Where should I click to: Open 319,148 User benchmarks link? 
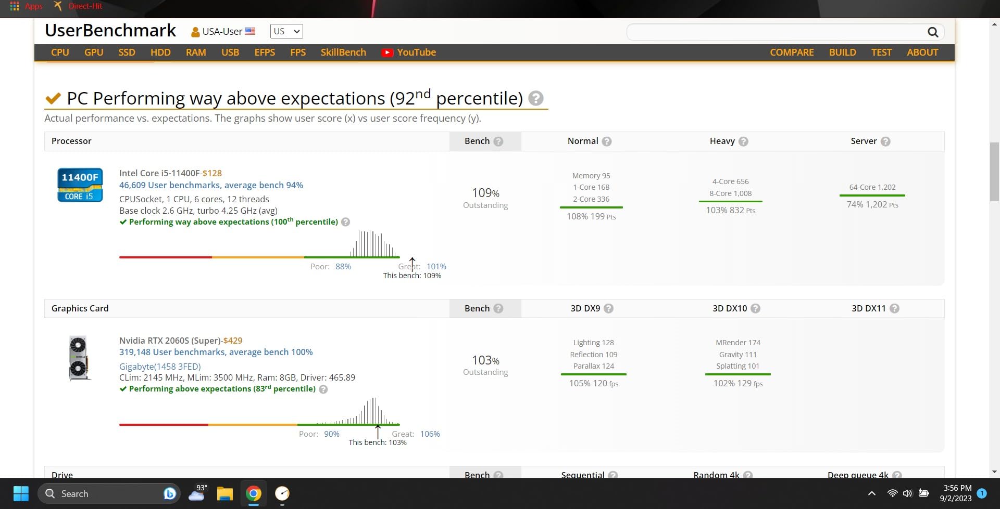point(216,352)
